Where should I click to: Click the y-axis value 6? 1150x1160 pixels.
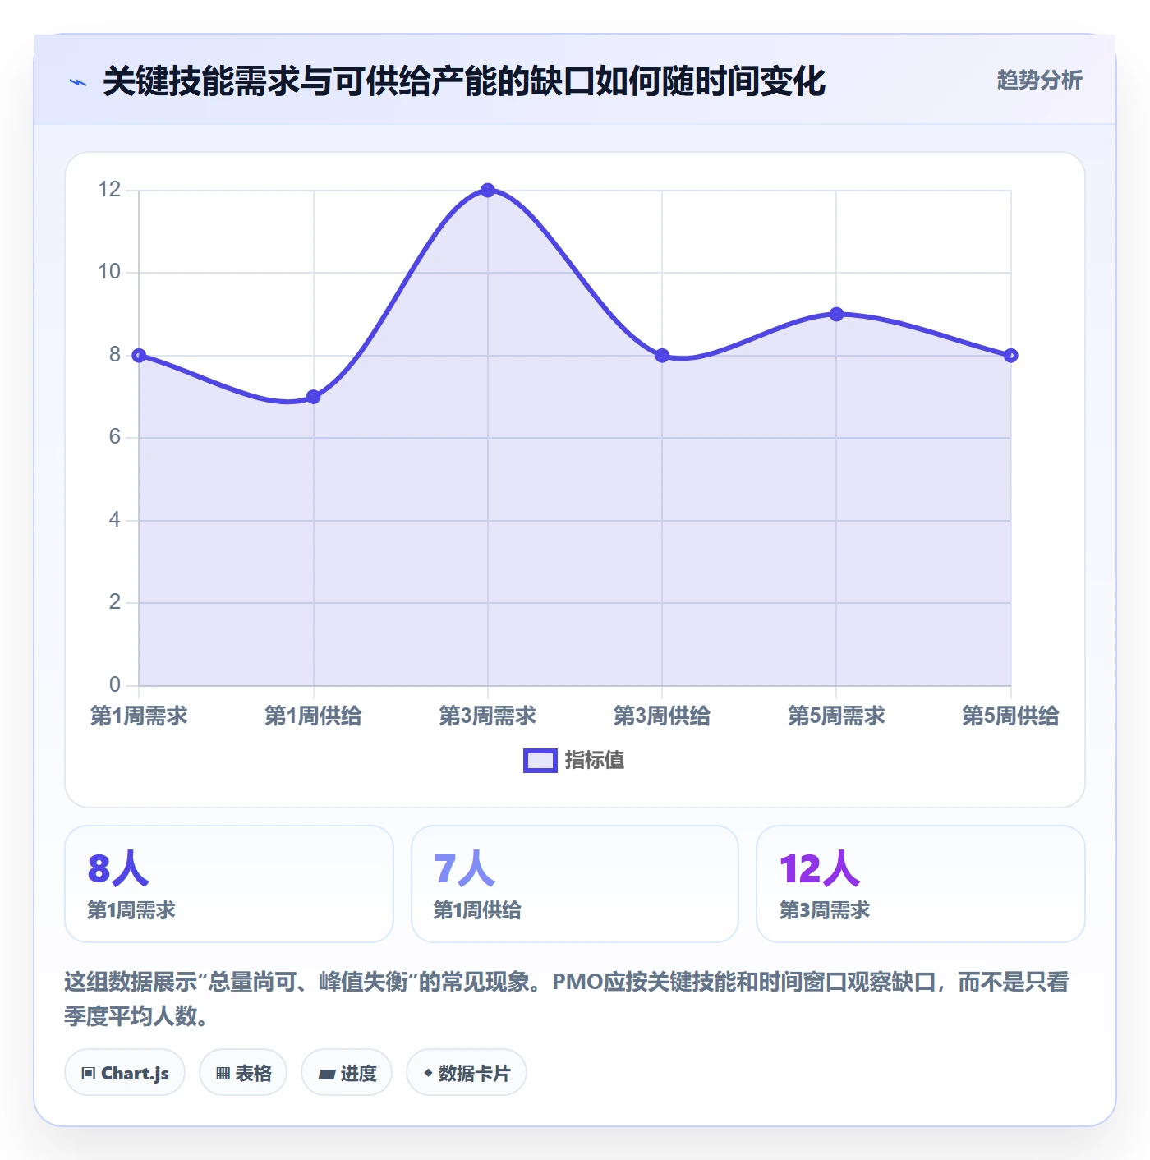[115, 437]
